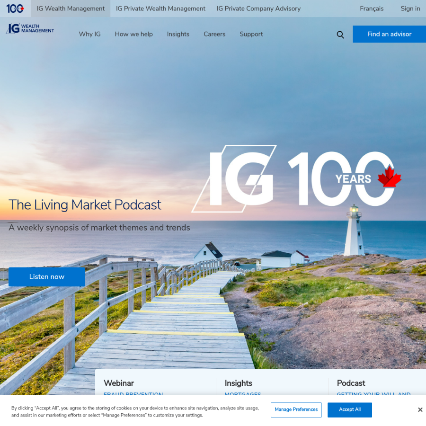Accept all cookies
Viewport: 426px width, 426px height.
click(350, 410)
